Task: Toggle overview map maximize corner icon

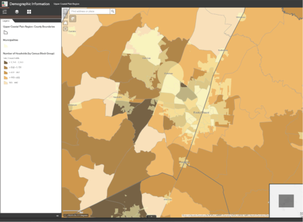Action: click(301, 214)
